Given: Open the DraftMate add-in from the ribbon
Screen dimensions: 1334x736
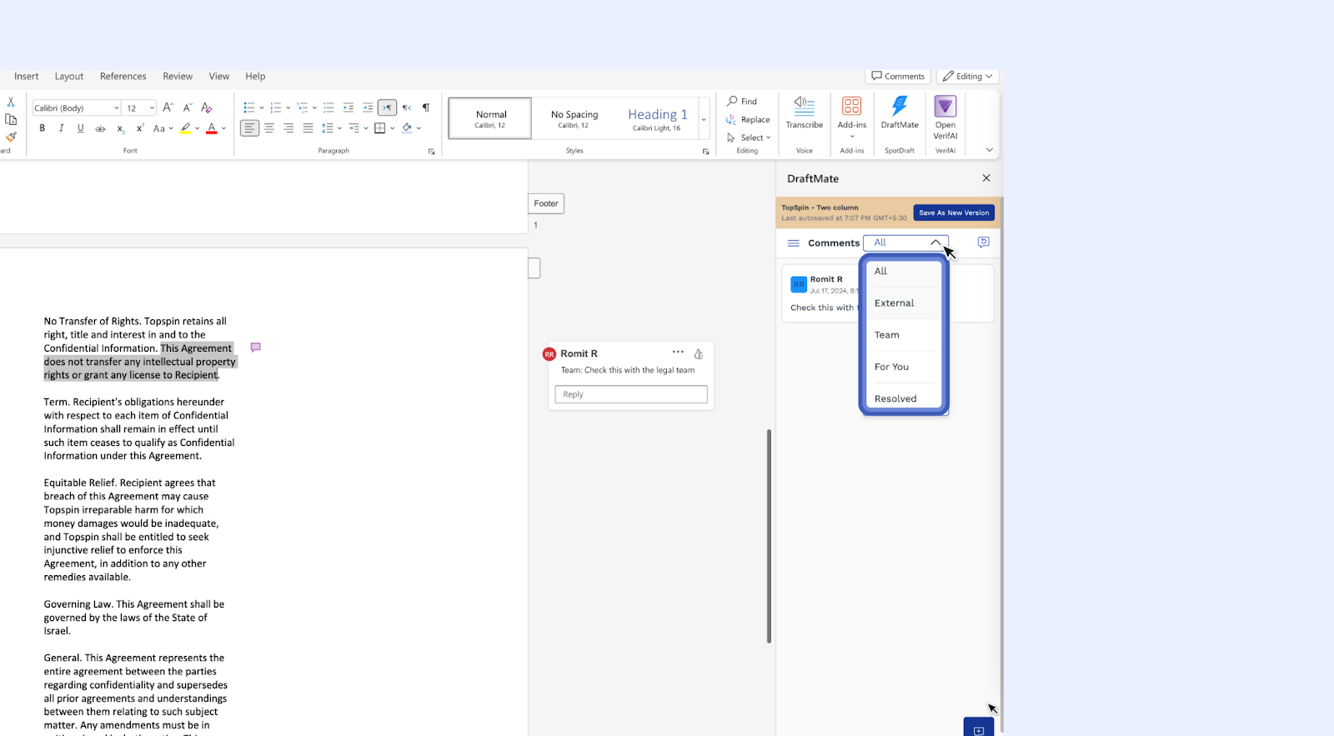Looking at the screenshot, I should [x=899, y=113].
